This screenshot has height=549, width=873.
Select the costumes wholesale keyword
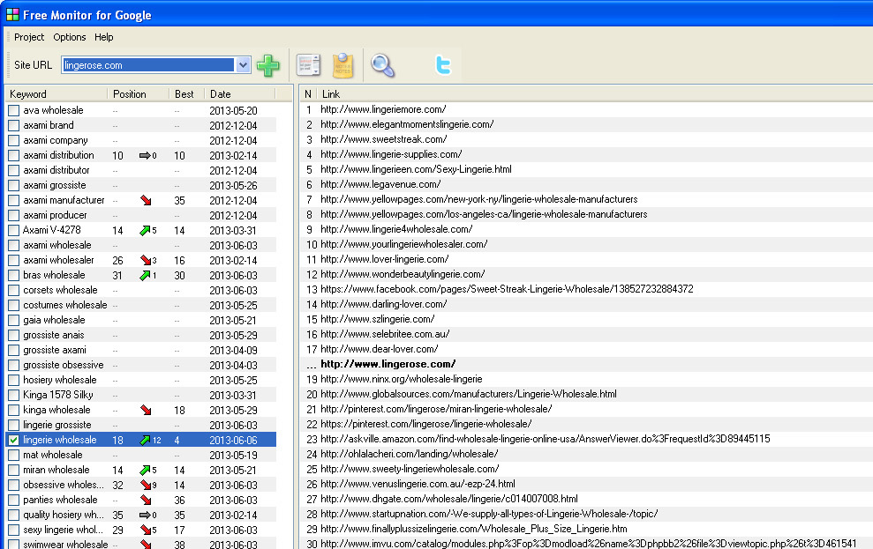click(x=65, y=305)
